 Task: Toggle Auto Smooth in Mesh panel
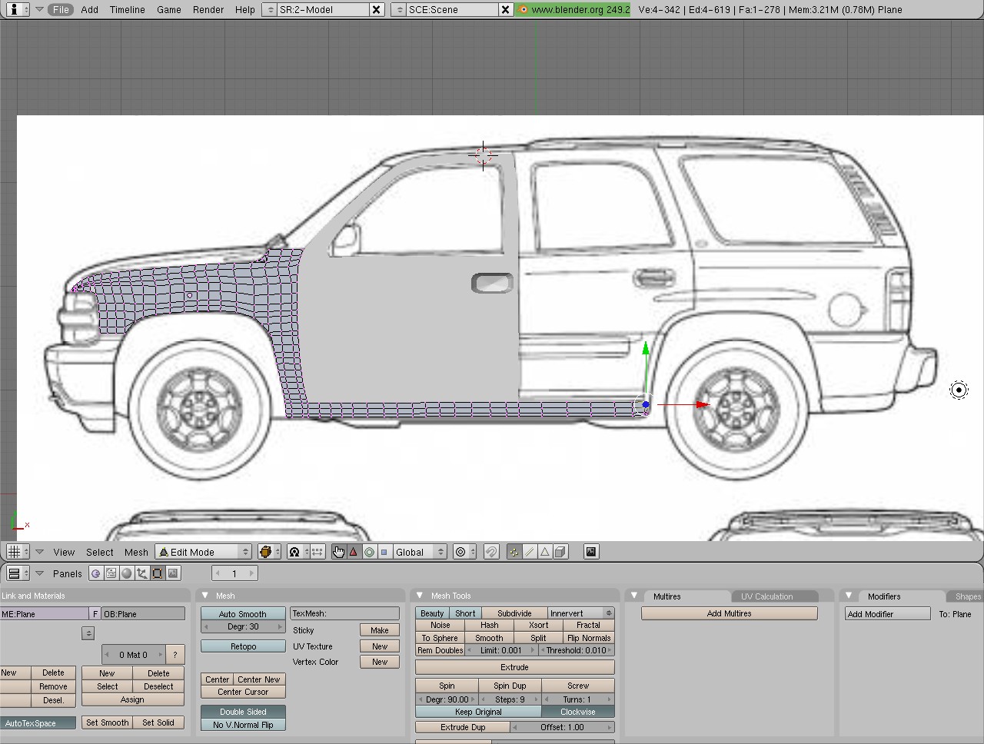(243, 613)
